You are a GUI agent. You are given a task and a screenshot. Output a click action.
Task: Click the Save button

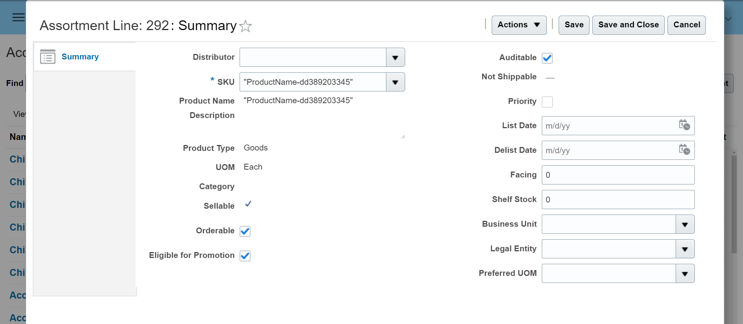[x=574, y=25]
